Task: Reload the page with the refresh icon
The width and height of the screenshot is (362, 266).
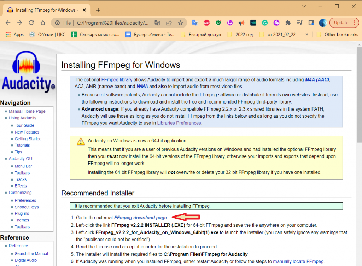Action: (x=31, y=23)
